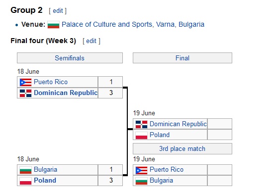This screenshot has height=193, width=276.
Task: Click Bulgaria flag in the semifinal bracket
Action: 25,170
